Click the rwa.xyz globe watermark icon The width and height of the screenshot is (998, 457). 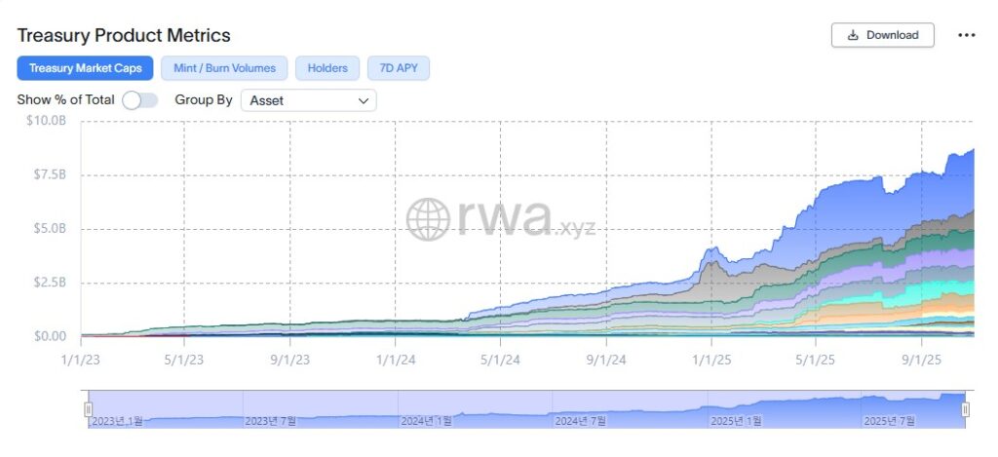[427, 219]
